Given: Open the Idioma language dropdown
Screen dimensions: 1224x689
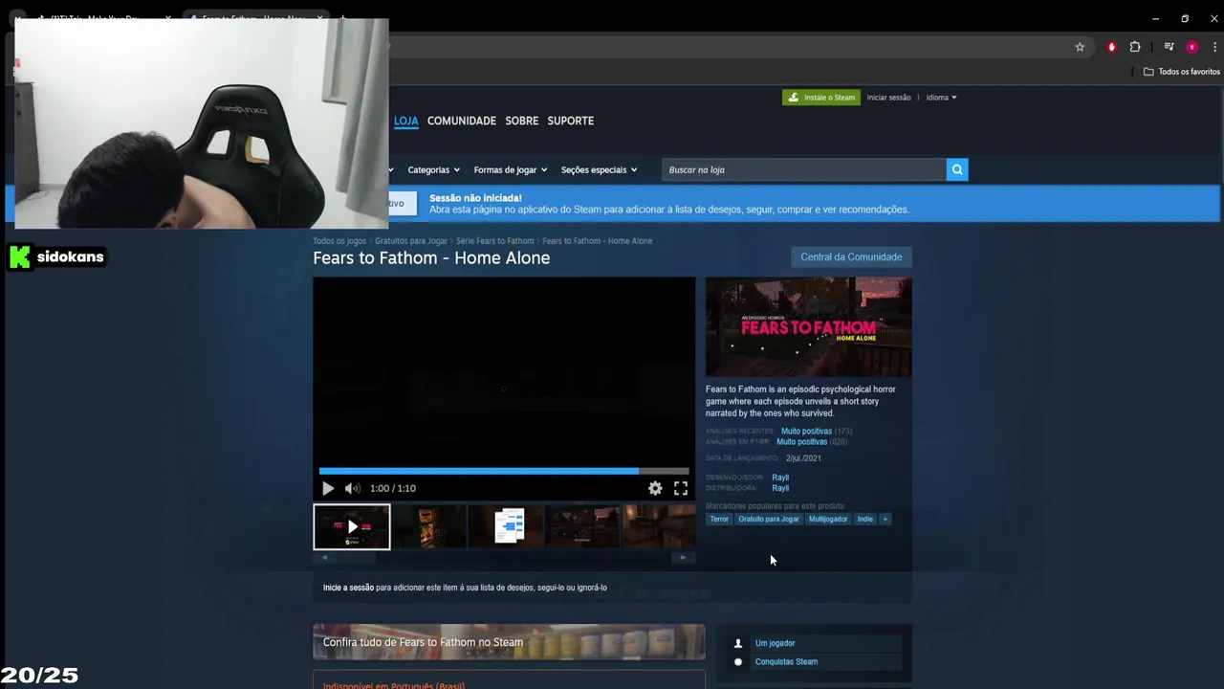Looking at the screenshot, I should pos(941,98).
